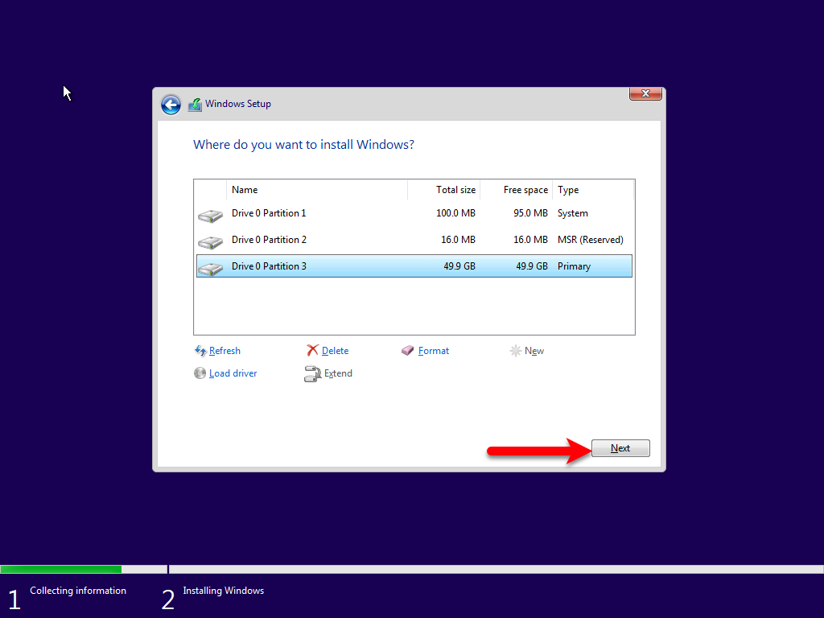Select Drive 0 Partition 3 row

[414, 266]
